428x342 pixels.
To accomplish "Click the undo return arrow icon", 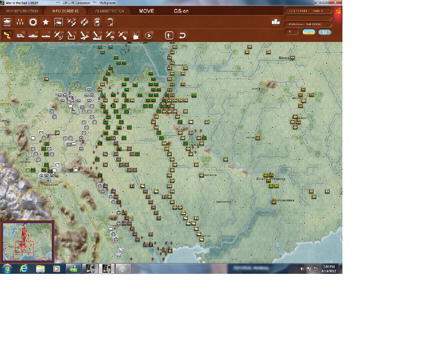I will [182, 35].
